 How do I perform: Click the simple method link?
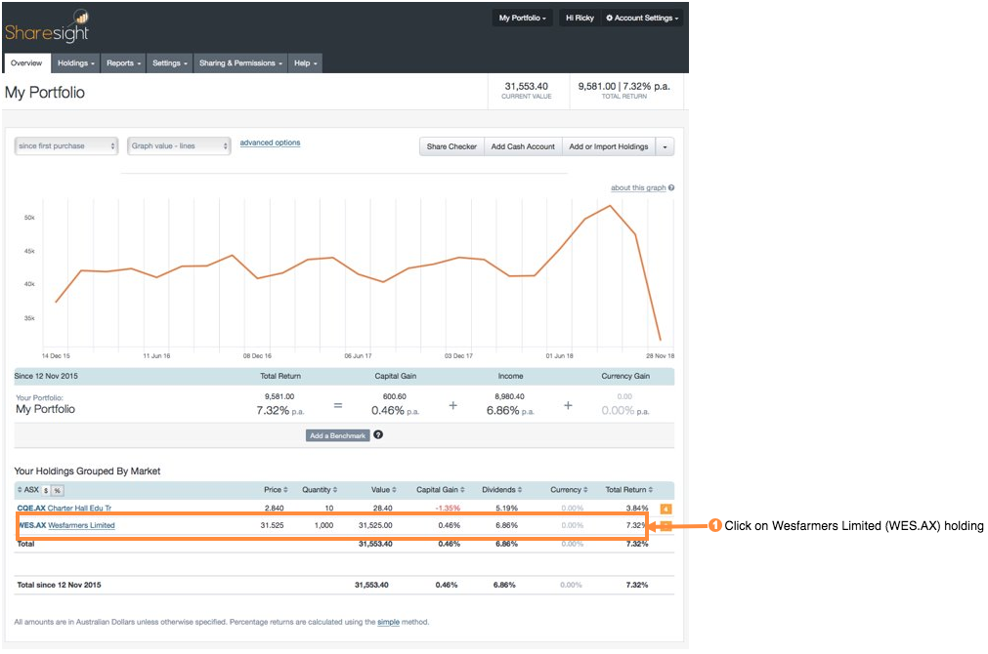[388, 622]
